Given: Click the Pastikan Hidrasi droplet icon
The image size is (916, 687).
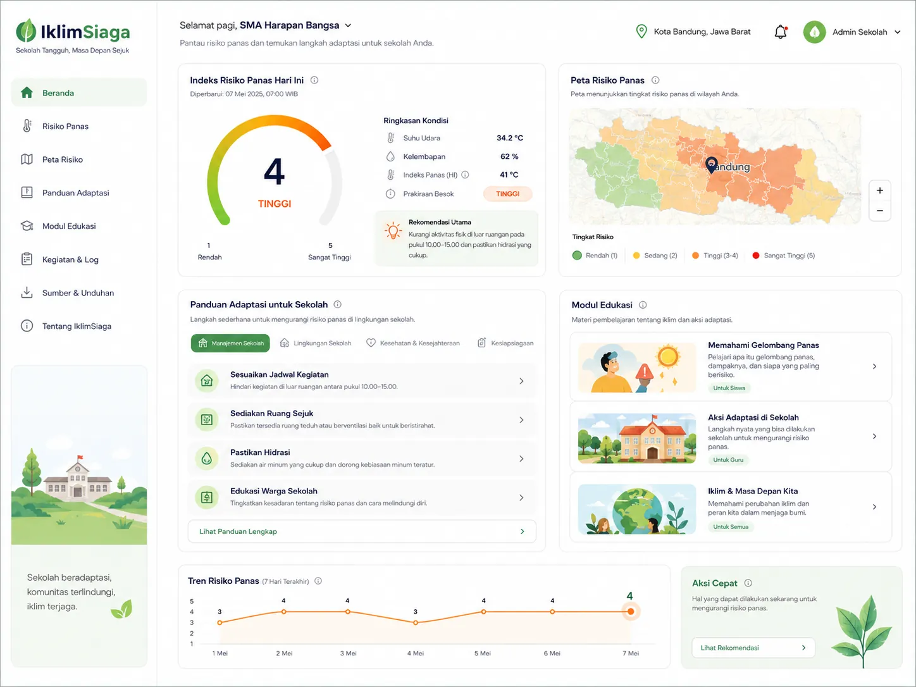Looking at the screenshot, I should [x=206, y=459].
